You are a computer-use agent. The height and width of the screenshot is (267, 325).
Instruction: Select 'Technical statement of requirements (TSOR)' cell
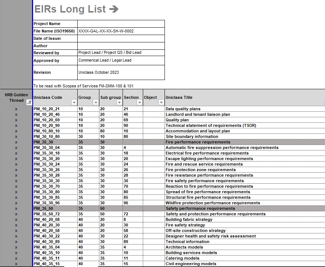pos(245,125)
